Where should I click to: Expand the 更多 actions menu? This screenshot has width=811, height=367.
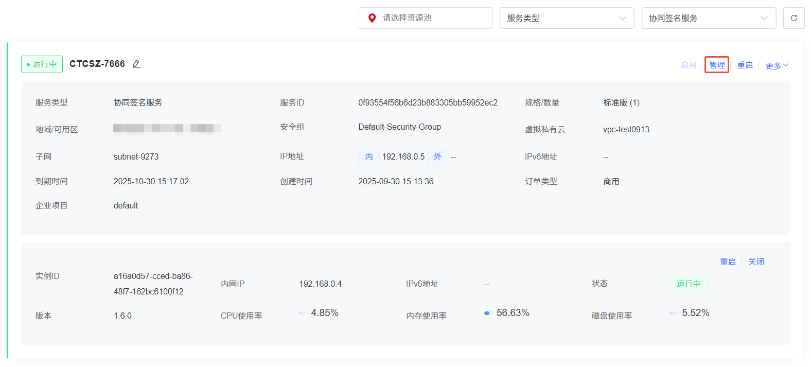(777, 65)
